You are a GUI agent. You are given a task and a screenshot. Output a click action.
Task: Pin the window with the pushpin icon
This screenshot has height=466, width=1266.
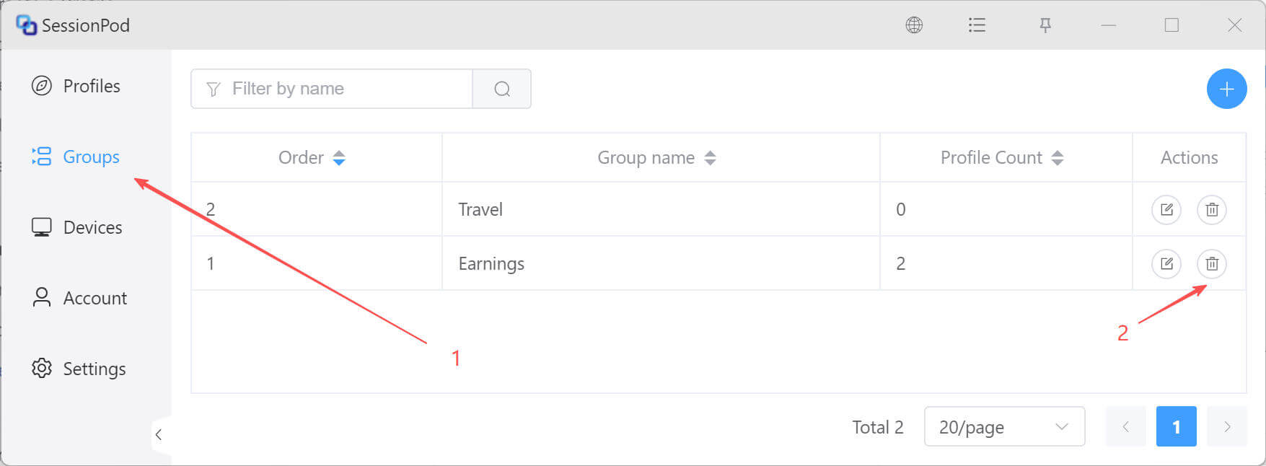[1045, 25]
